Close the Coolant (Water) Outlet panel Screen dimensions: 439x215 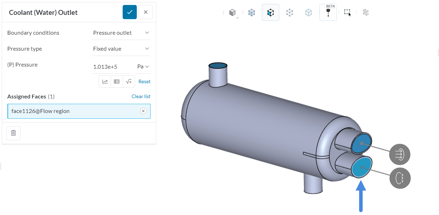146,12
